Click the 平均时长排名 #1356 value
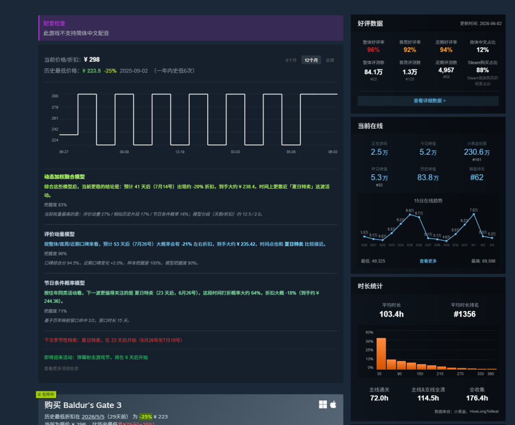 [x=464, y=314]
